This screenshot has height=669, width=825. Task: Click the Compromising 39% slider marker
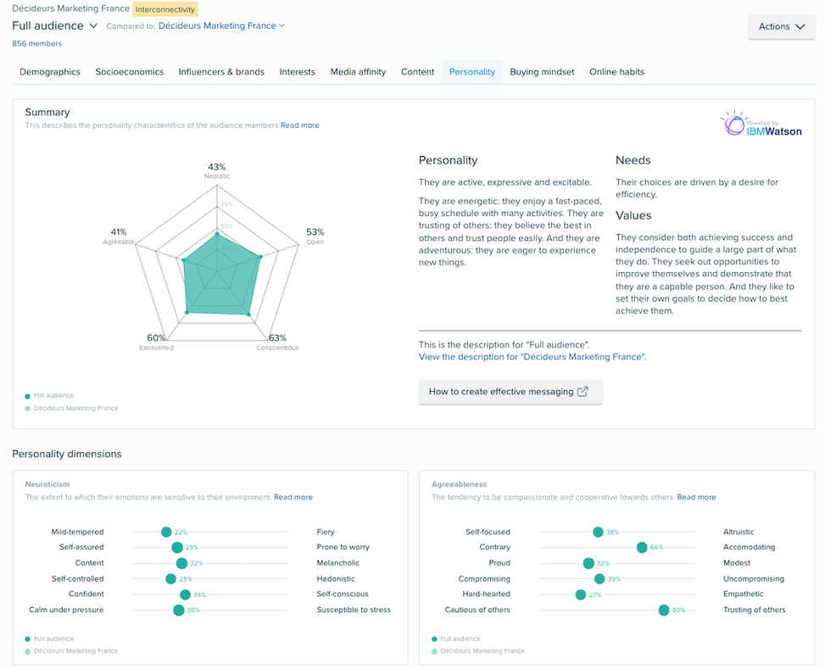coord(599,579)
